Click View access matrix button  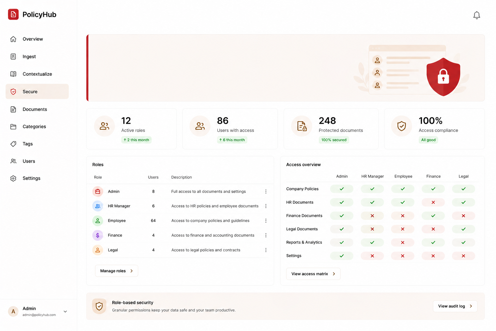pos(313,274)
